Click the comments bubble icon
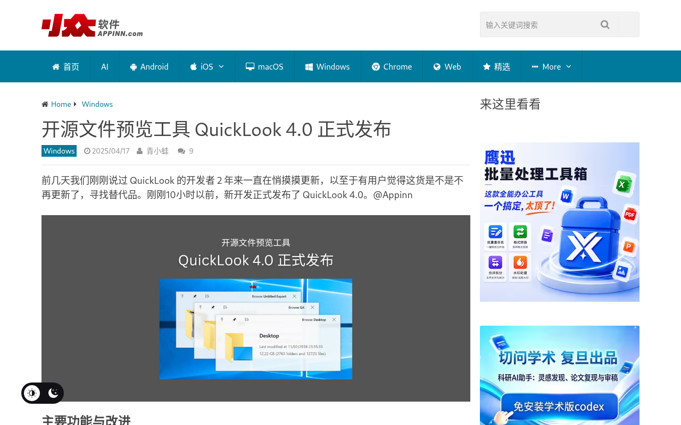Viewport: 681px width, 425px height. pos(181,151)
